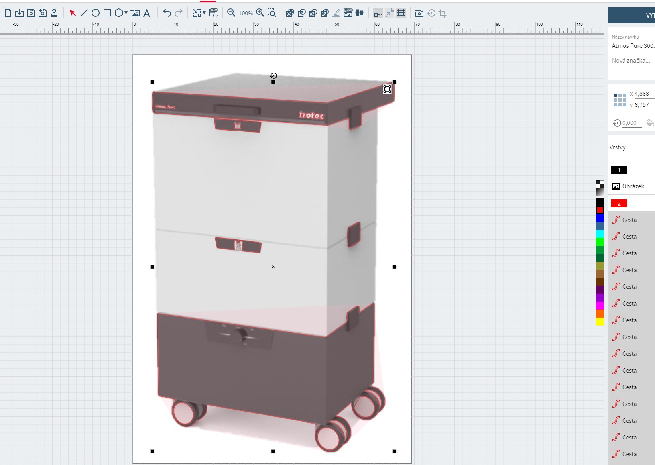
Task: Open the polygon tool dropdown arrow
Action: click(126, 13)
